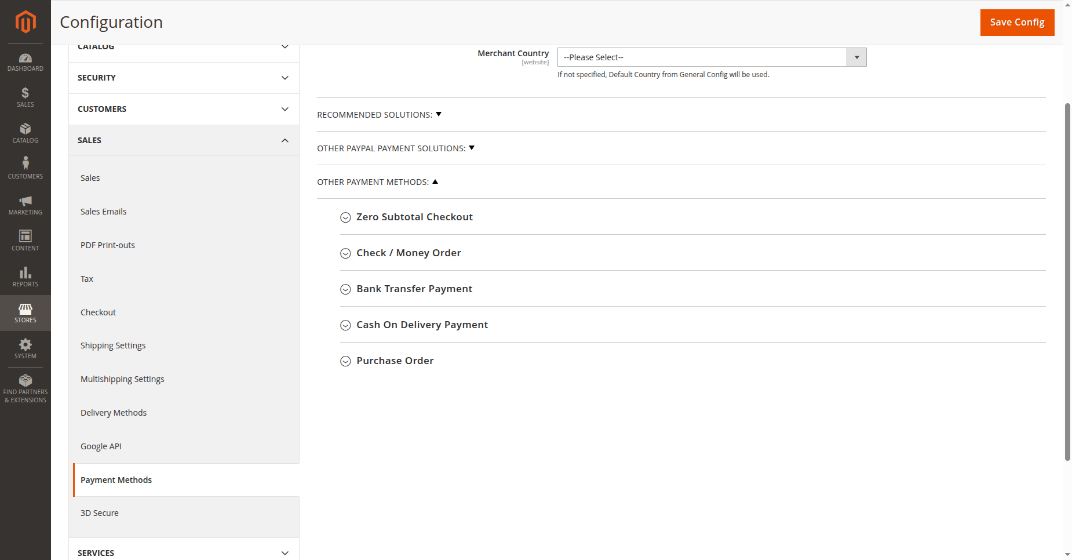This screenshot has width=1072, height=560.
Task: Select Multishipping Settings item
Action: coord(122,379)
